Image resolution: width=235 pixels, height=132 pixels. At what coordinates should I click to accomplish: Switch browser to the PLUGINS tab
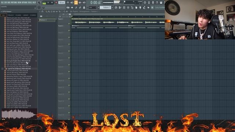point(18,15)
